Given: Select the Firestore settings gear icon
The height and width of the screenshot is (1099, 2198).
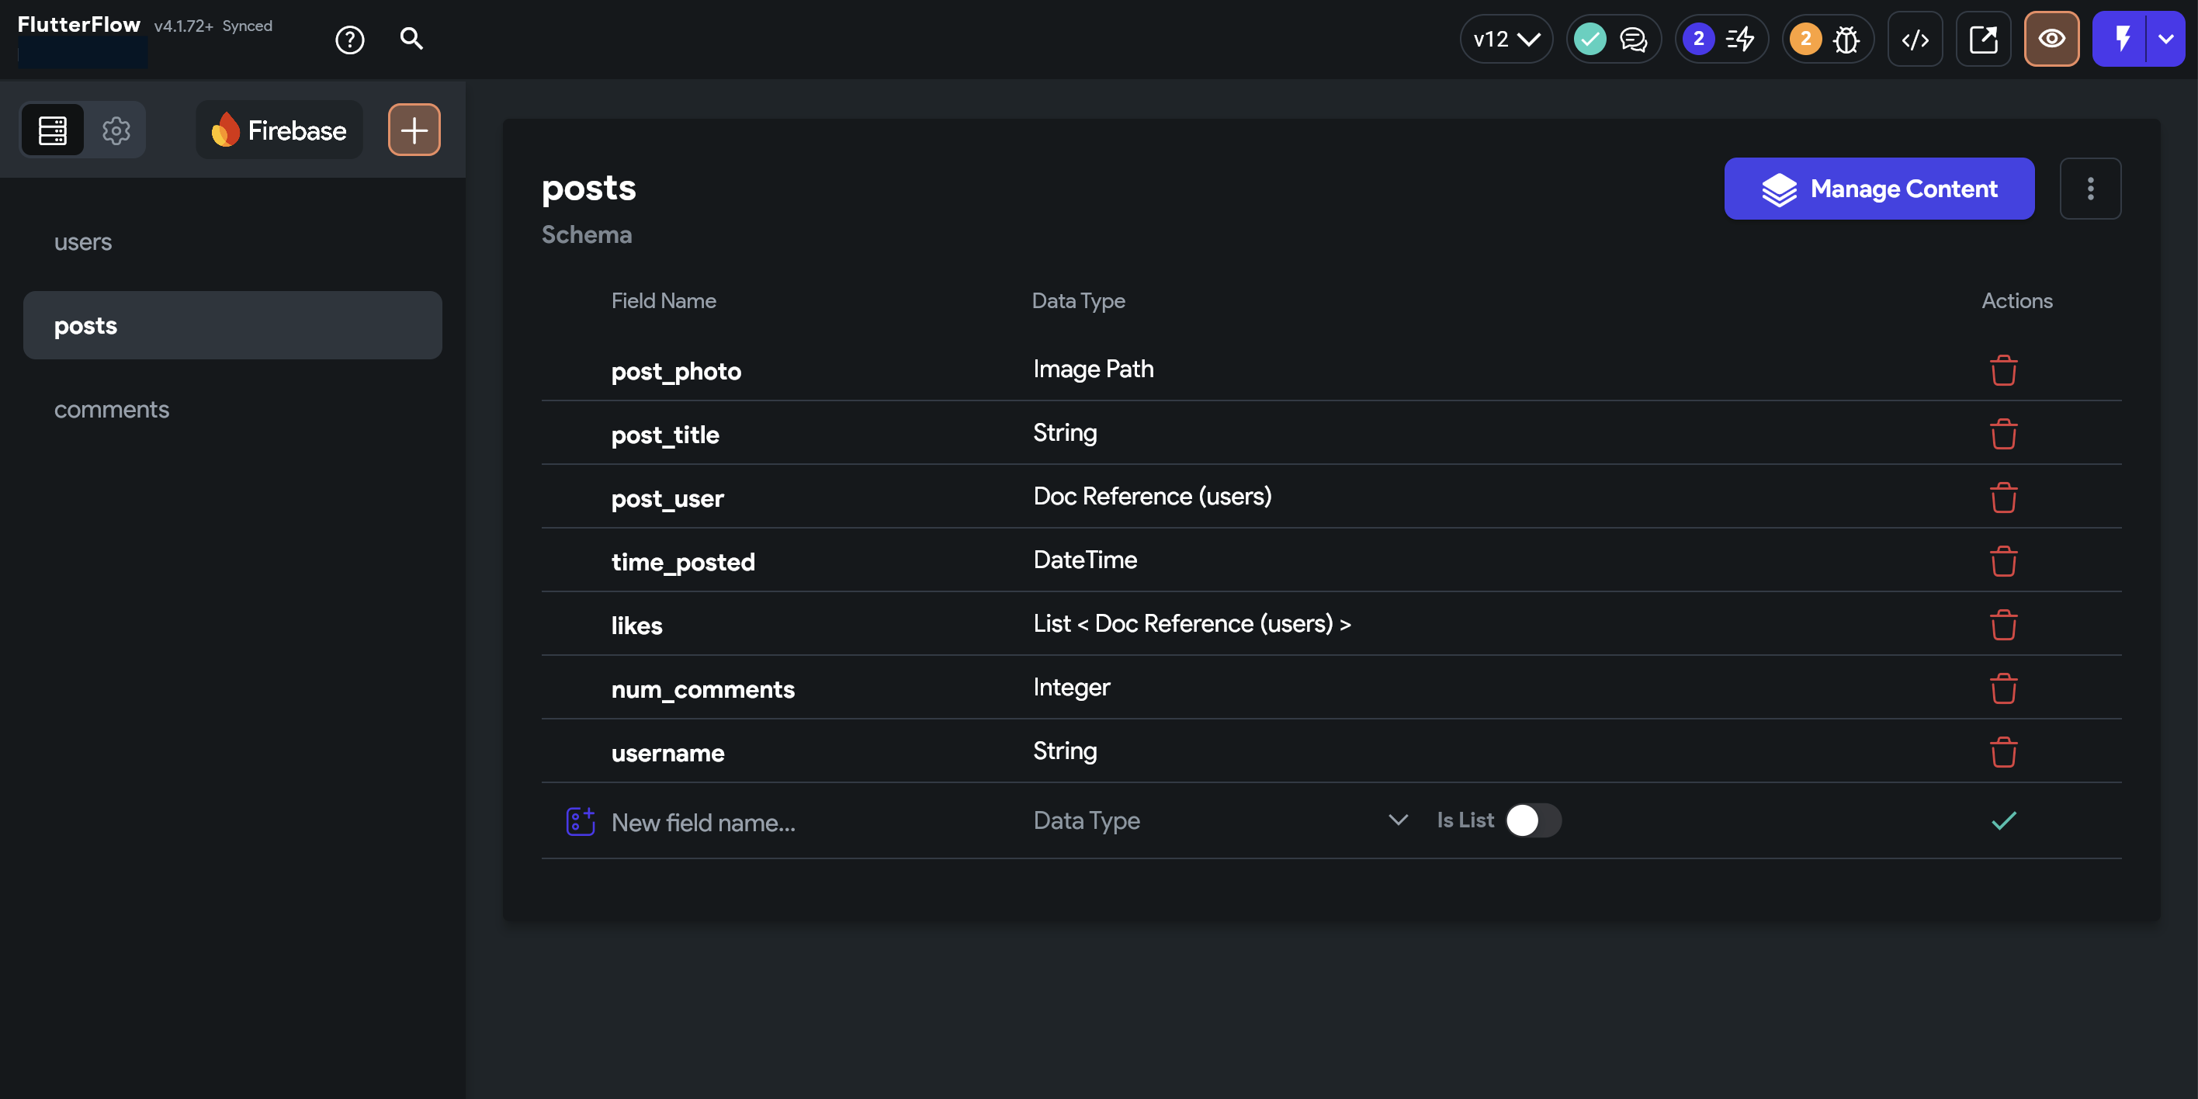Looking at the screenshot, I should 116,130.
